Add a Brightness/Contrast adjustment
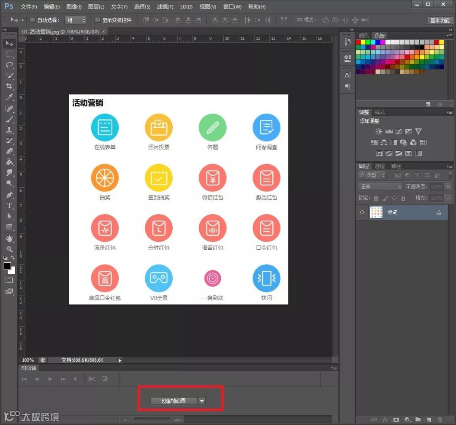This screenshot has height=425, width=456. pos(379,131)
